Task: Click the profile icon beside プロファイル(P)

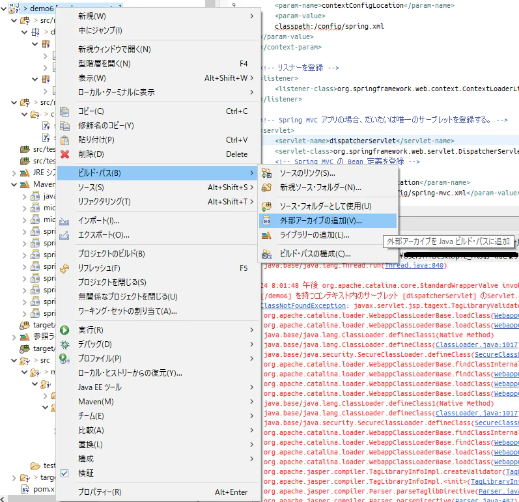Action: (x=64, y=359)
